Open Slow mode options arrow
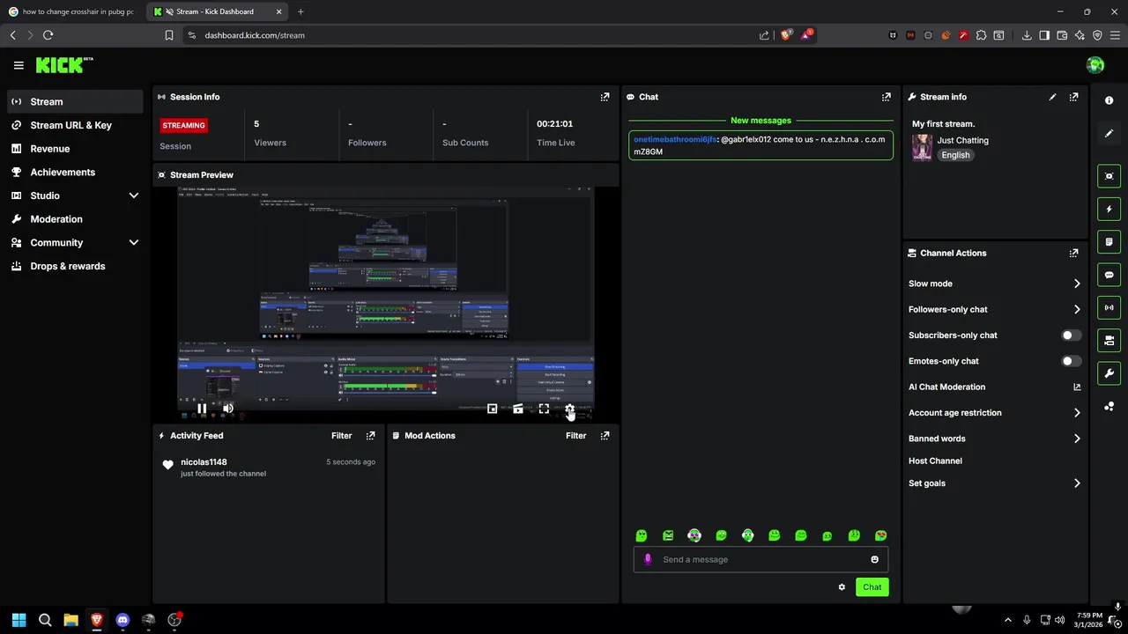This screenshot has width=1128, height=634. click(x=1077, y=284)
